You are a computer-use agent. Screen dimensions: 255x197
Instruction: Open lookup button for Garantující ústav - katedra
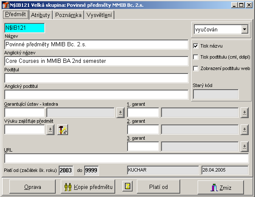120,113
